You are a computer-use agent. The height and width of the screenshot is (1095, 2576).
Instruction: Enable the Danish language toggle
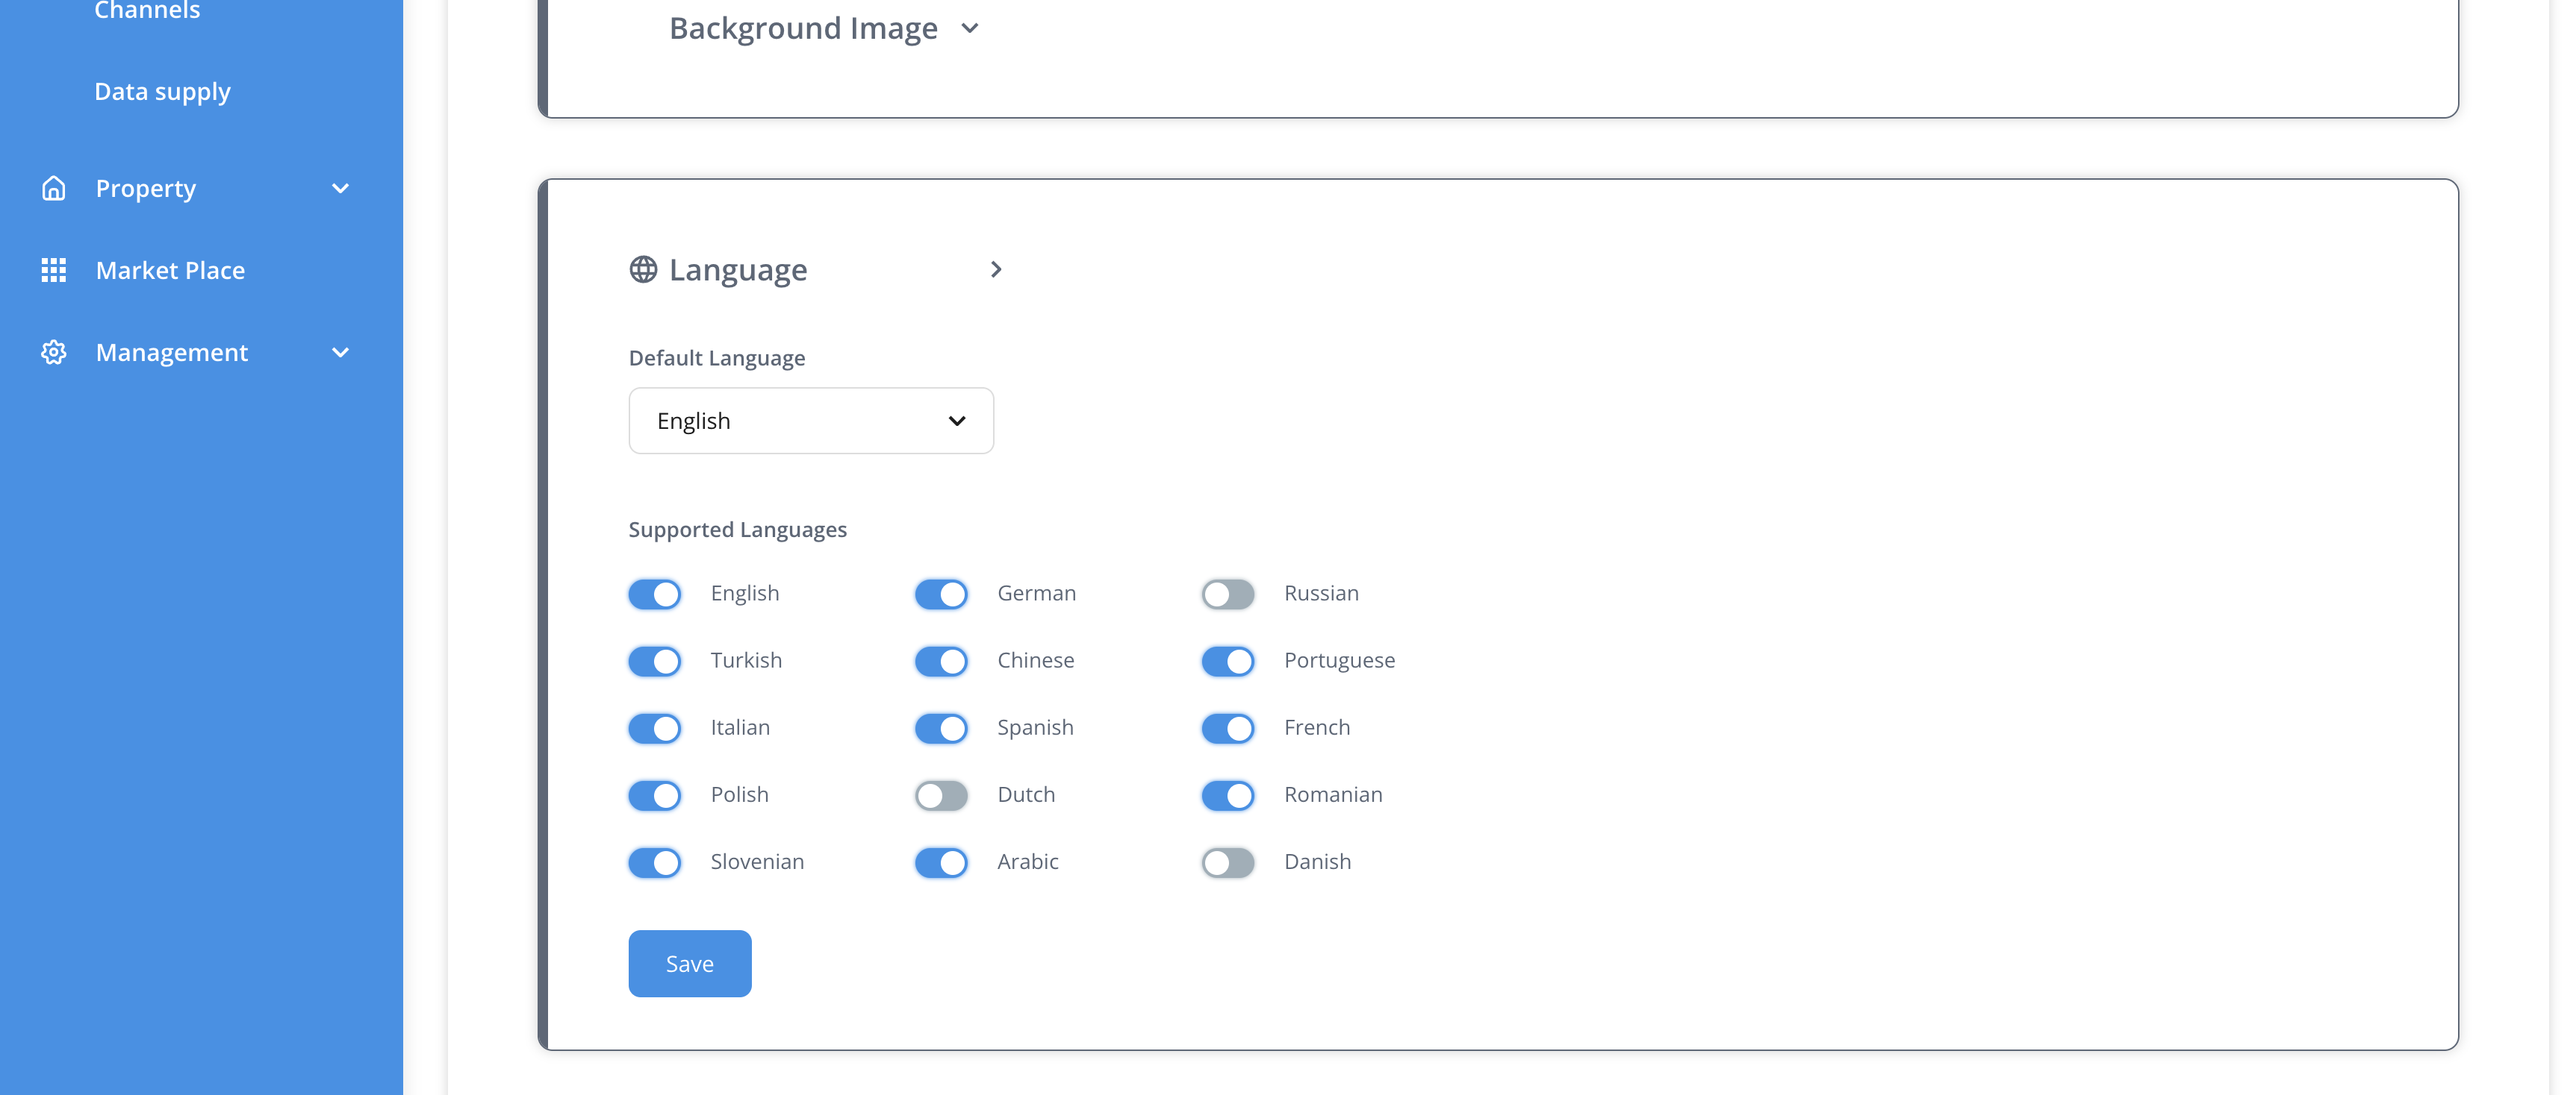(1227, 862)
